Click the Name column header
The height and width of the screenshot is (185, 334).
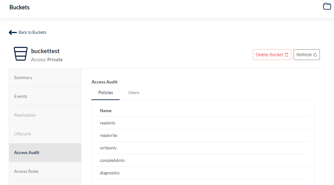point(106,111)
